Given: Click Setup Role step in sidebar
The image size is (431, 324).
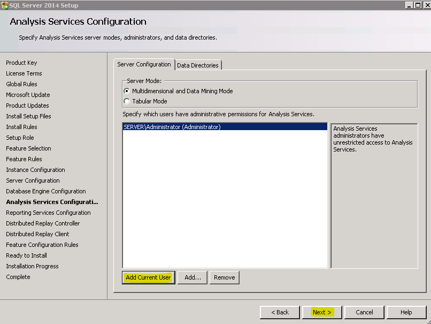Looking at the screenshot, I should 20,138.
